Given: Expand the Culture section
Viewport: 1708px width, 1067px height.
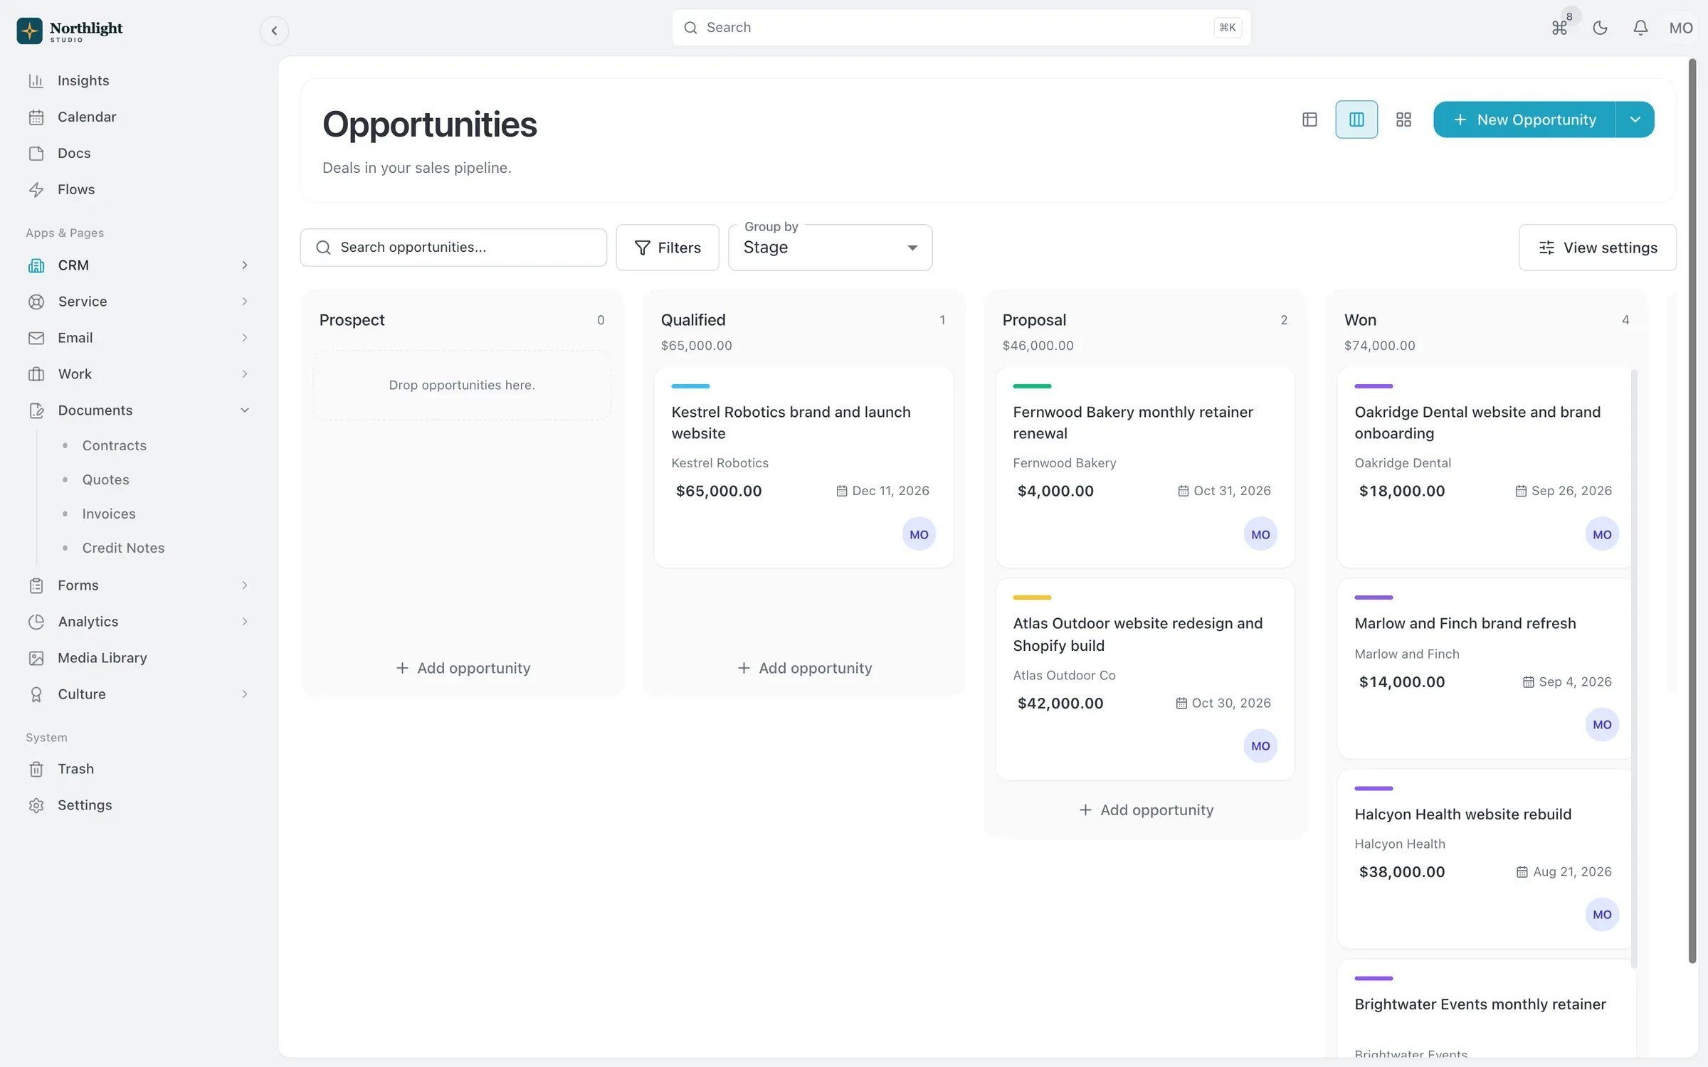Looking at the screenshot, I should pyautogui.click(x=138, y=694).
